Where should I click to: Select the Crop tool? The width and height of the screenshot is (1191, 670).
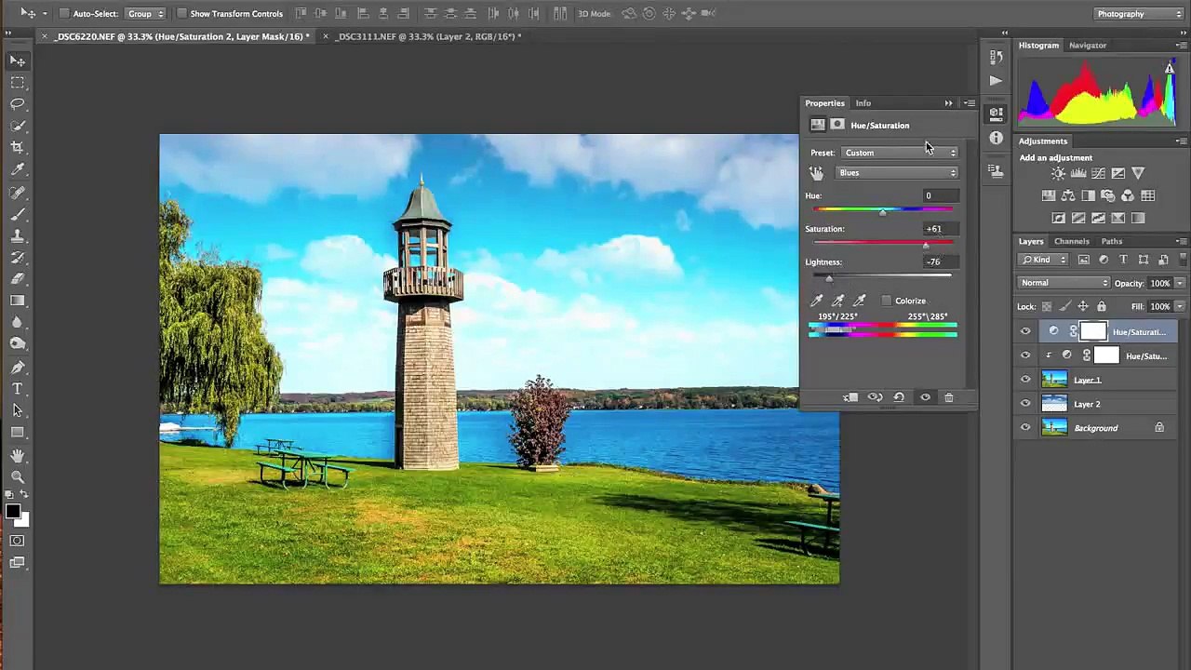(18, 148)
